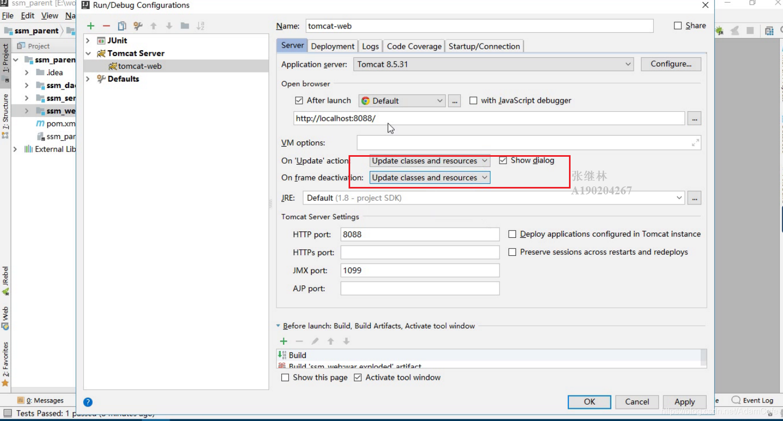The height and width of the screenshot is (421, 783).
Task: Uncheck After launch checkbox
Action: [299, 100]
